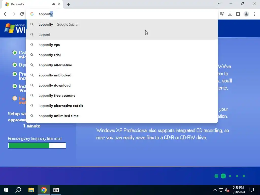Go back with the browser back arrow
The image size is (260, 195).
[6, 14]
